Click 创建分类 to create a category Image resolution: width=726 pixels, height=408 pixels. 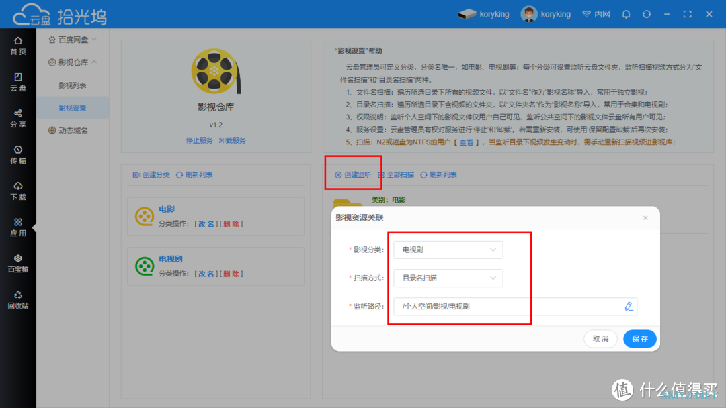coord(151,175)
